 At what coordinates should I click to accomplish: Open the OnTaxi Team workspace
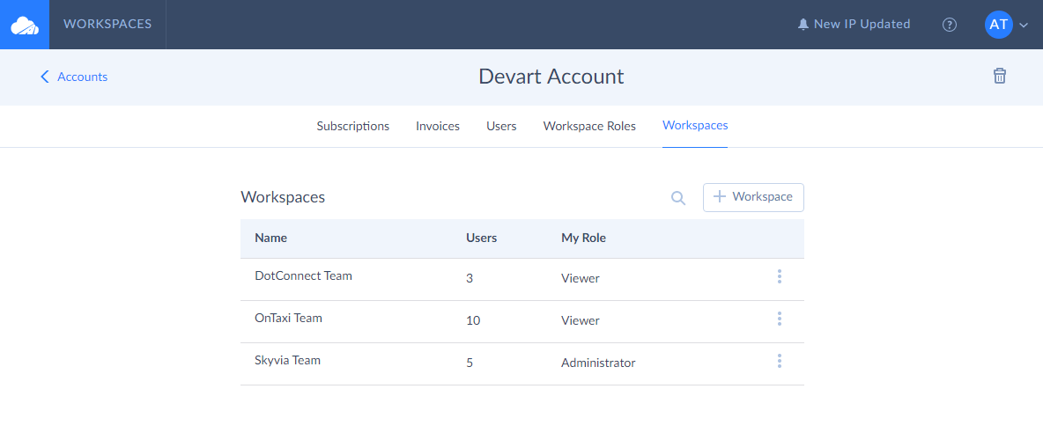click(x=288, y=318)
